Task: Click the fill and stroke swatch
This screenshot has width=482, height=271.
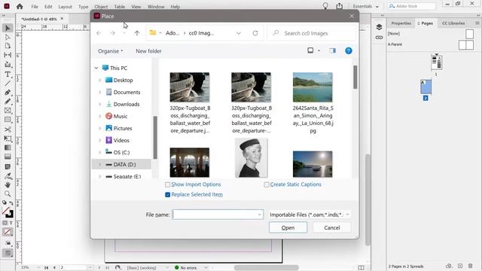Action: coord(8,212)
